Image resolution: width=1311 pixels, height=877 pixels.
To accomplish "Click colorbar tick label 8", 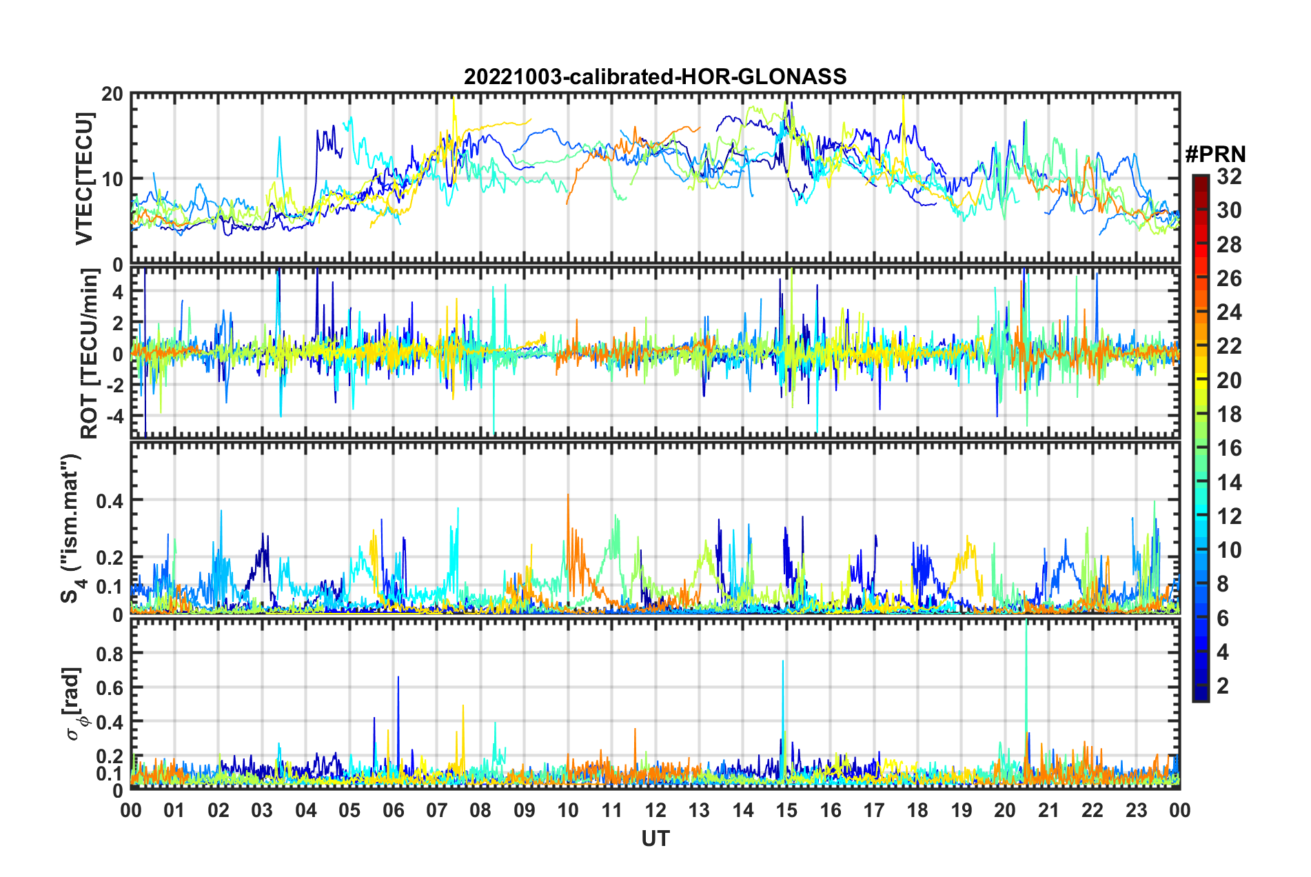I will point(1222,585).
